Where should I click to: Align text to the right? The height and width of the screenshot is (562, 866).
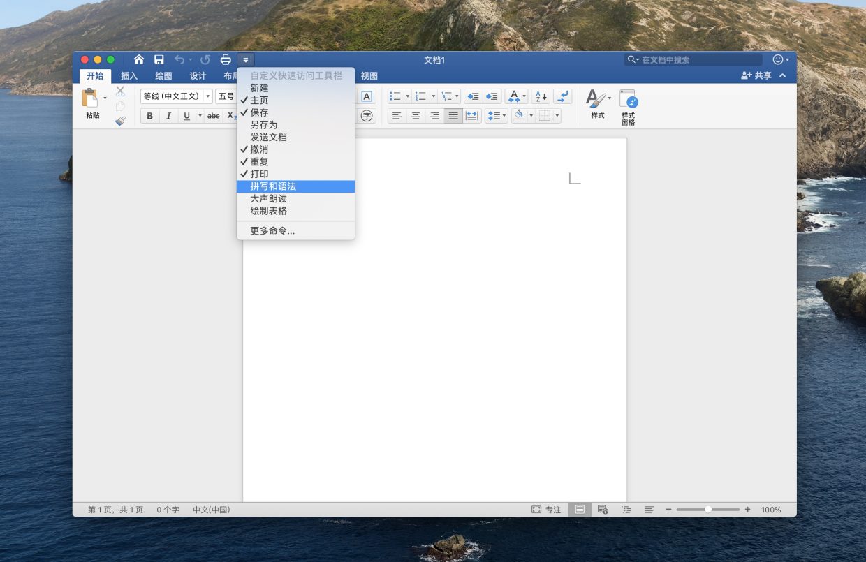434,116
